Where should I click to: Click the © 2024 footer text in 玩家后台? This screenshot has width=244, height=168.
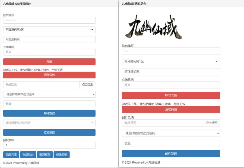click(141, 162)
